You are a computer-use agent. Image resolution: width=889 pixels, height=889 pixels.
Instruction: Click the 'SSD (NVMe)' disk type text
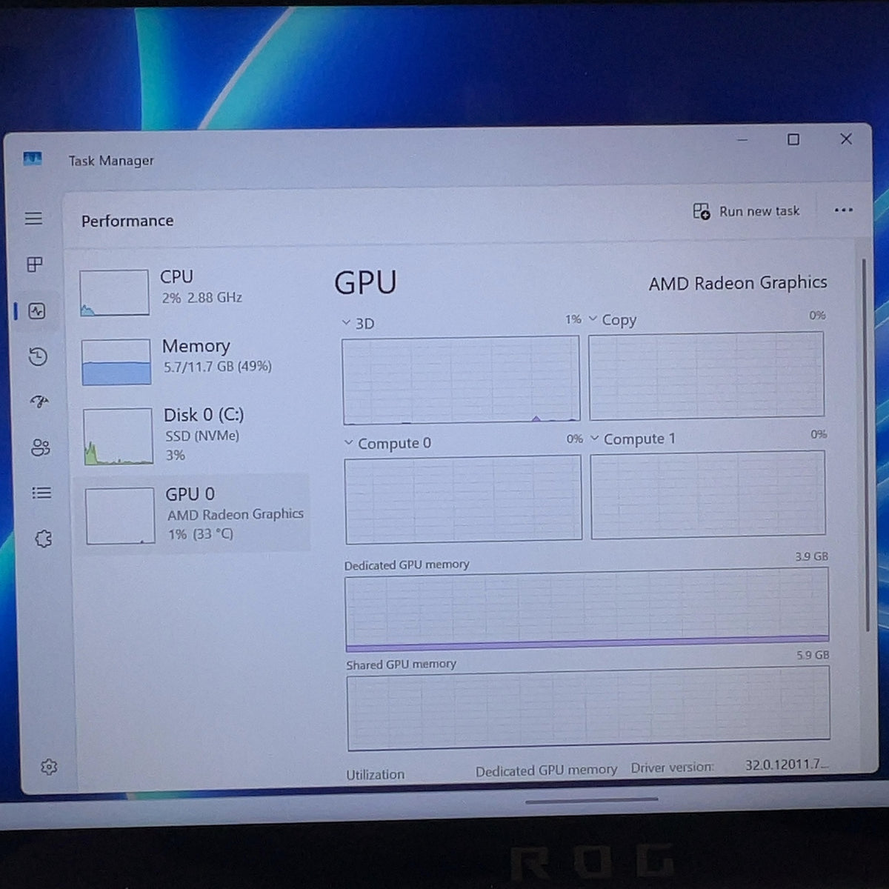coord(202,436)
